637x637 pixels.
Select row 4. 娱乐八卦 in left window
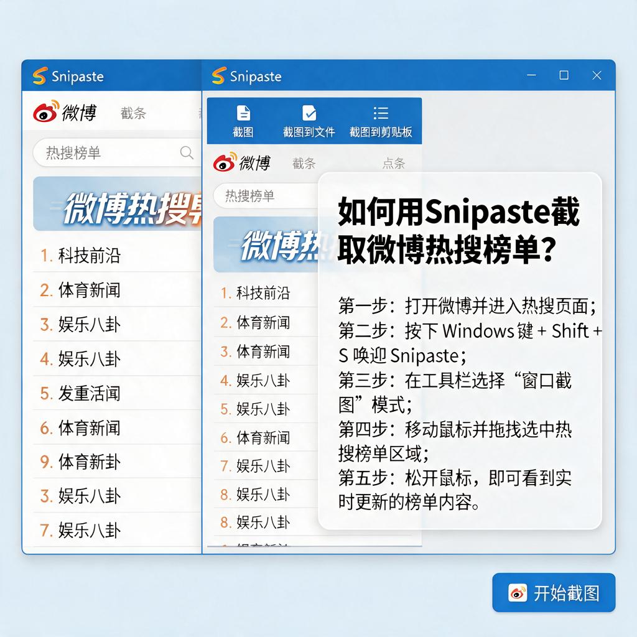pyautogui.click(x=117, y=359)
